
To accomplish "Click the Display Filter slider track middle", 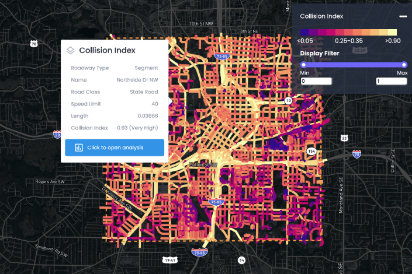I will pyautogui.click(x=354, y=64).
